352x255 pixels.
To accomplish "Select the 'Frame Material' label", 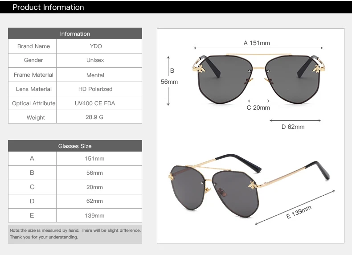I will (33, 75).
